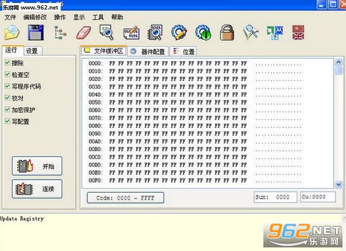This screenshot has height=251, width=346.
Task: Switch language with the flags icon
Action: click(298, 33)
